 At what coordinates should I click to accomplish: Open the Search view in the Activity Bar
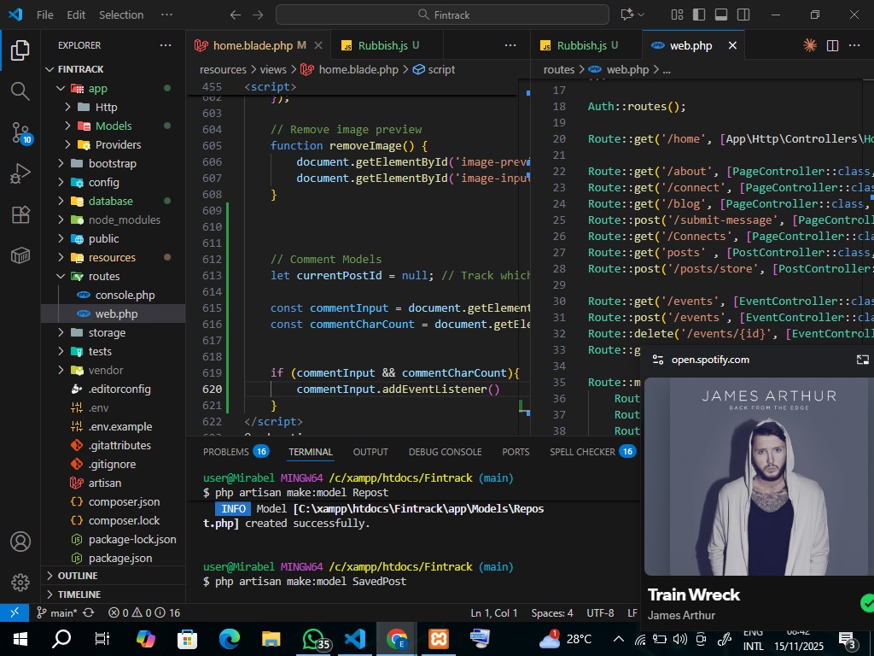pos(20,90)
